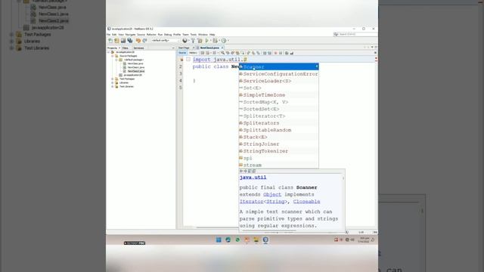This screenshot has height=272, width=484.
Task: Choose Stack<E> from completion list
Action: click(279, 138)
